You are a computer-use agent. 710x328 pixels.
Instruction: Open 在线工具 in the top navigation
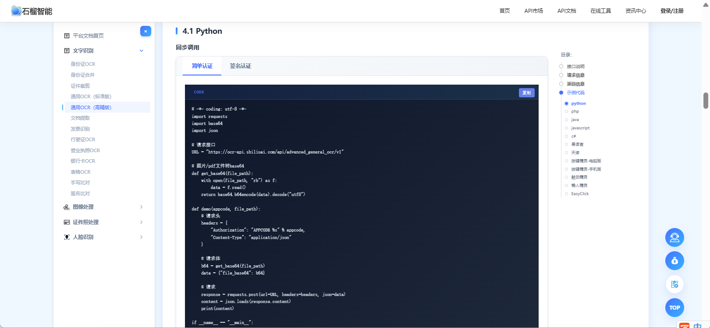coord(600,11)
